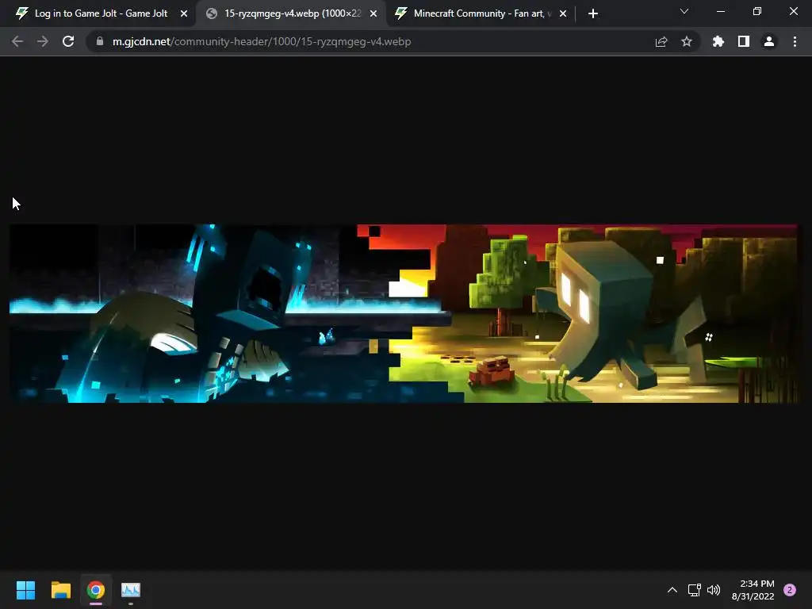Screen dimensions: 812x609
Task: Open the Chrome profile menu
Action: 769,41
